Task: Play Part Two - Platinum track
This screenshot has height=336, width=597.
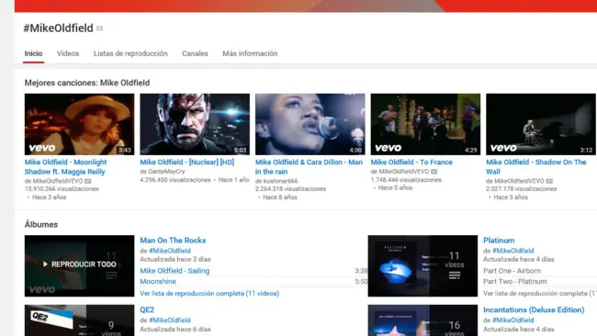Action: pyautogui.click(x=515, y=282)
